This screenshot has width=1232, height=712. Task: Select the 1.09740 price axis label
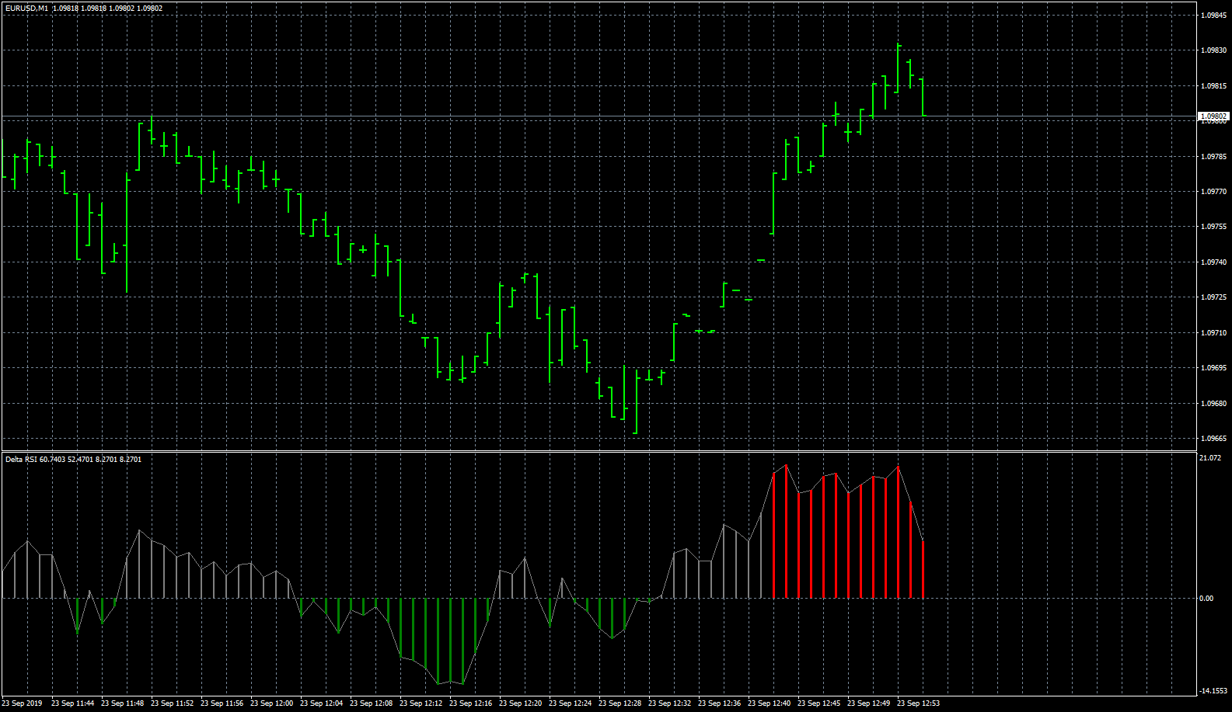coord(1214,262)
